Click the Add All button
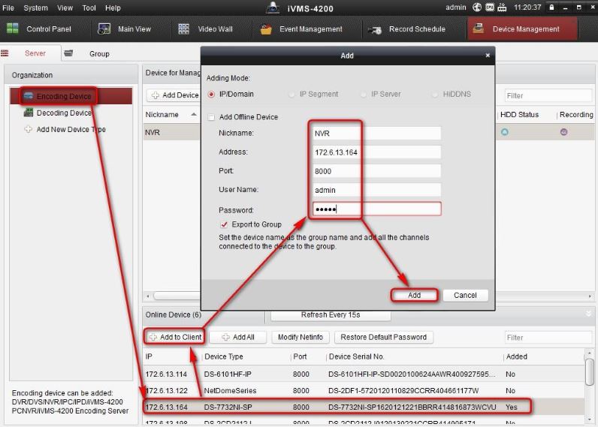 click(x=238, y=337)
